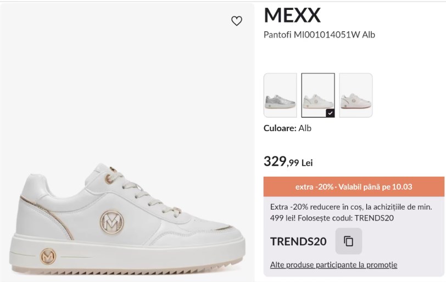Choose the white sneaker with red sole variant
Image resolution: width=446 pixels, height=282 pixels.
(355, 95)
